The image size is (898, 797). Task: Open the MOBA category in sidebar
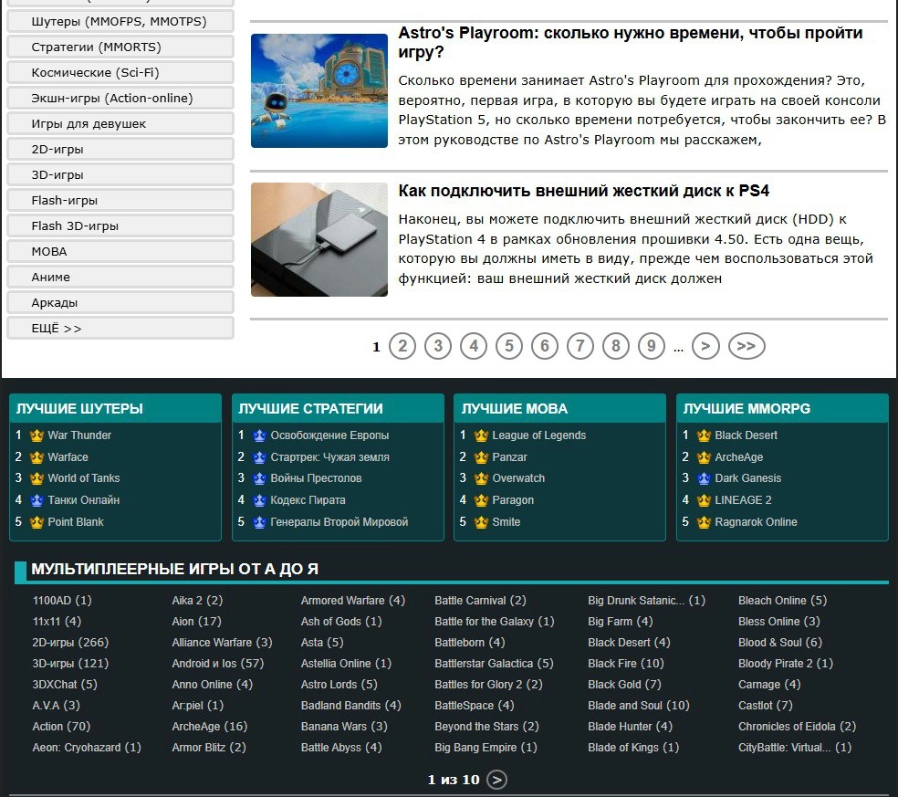pos(120,251)
